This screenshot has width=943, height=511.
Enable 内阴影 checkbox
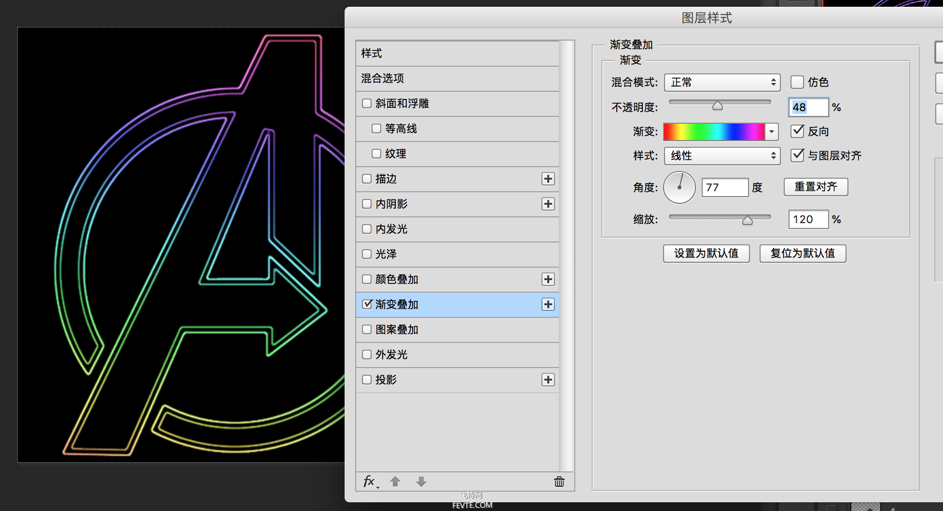click(x=367, y=204)
